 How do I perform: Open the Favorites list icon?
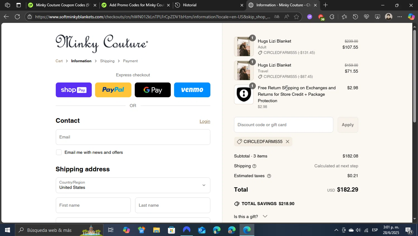(344, 17)
